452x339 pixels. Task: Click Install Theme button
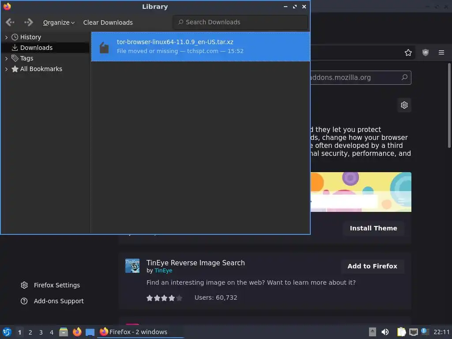tap(373, 228)
